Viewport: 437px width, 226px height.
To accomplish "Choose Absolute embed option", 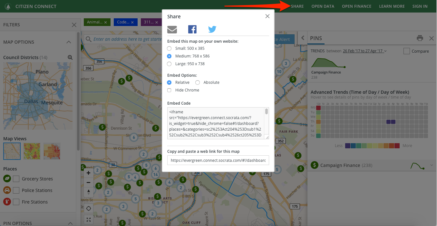I will (x=198, y=83).
